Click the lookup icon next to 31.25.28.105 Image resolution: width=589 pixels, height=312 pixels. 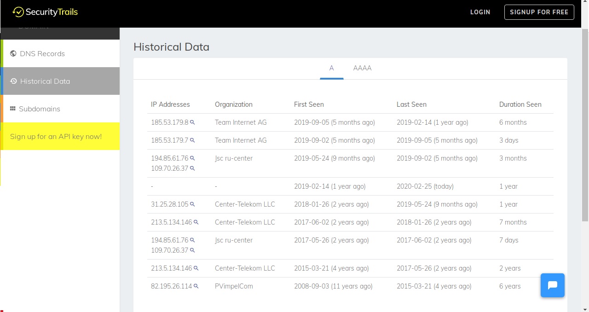193,204
